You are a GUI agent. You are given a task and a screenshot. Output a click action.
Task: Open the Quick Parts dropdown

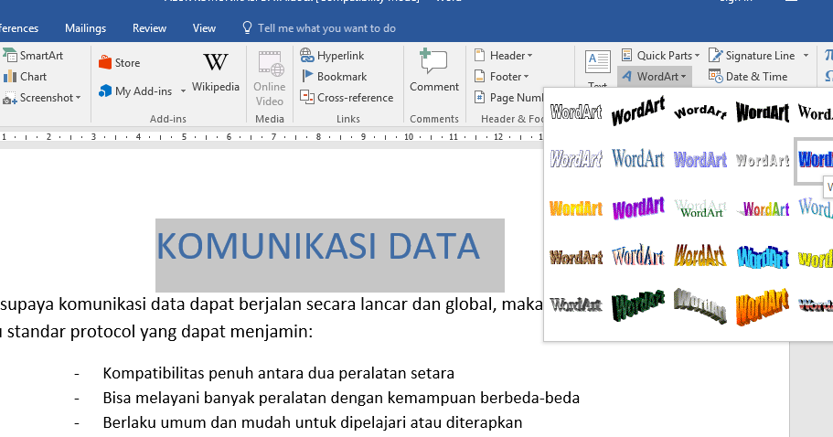click(660, 55)
